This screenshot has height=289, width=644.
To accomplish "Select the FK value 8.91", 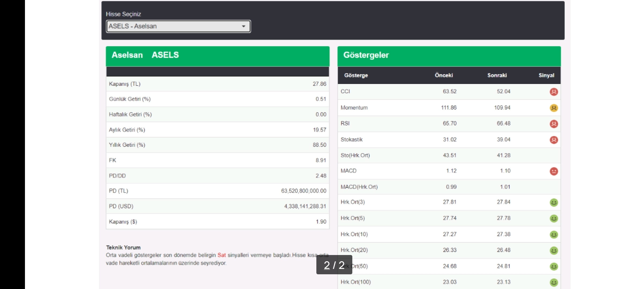I will 321,160.
